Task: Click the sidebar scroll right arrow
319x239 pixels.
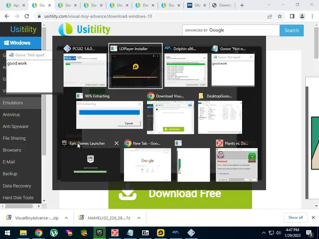Action: (39, 206)
